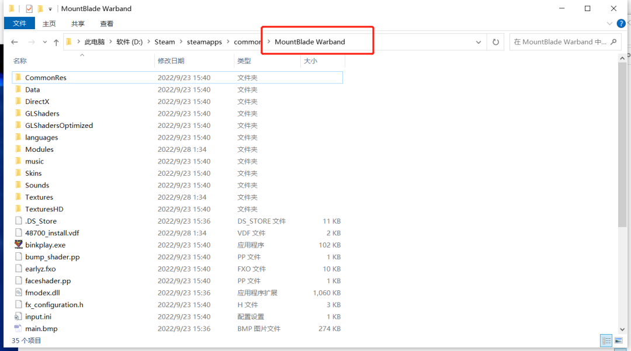This screenshot has width=631, height=351.
Task: Click the address bar folder icon
Action: point(69,42)
